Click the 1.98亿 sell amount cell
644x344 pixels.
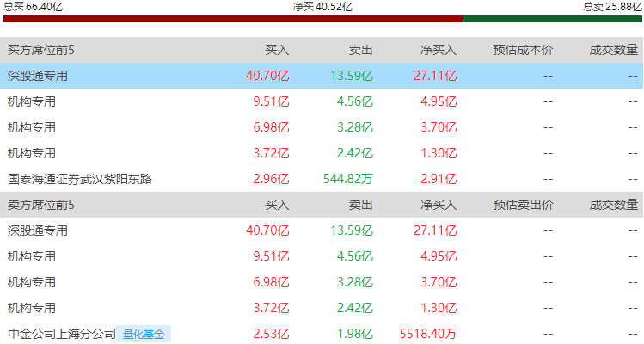354,335
